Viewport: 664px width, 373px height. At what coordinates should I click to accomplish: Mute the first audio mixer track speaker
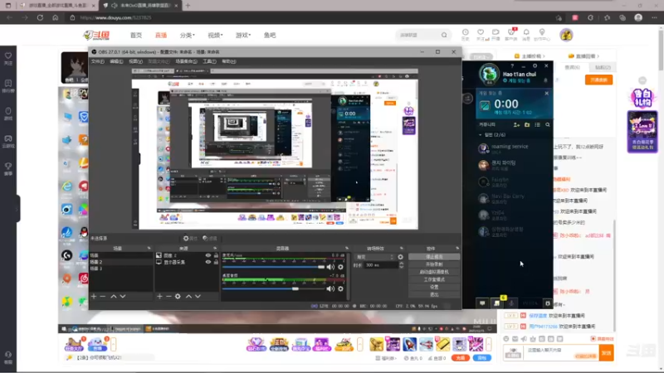[x=330, y=267]
